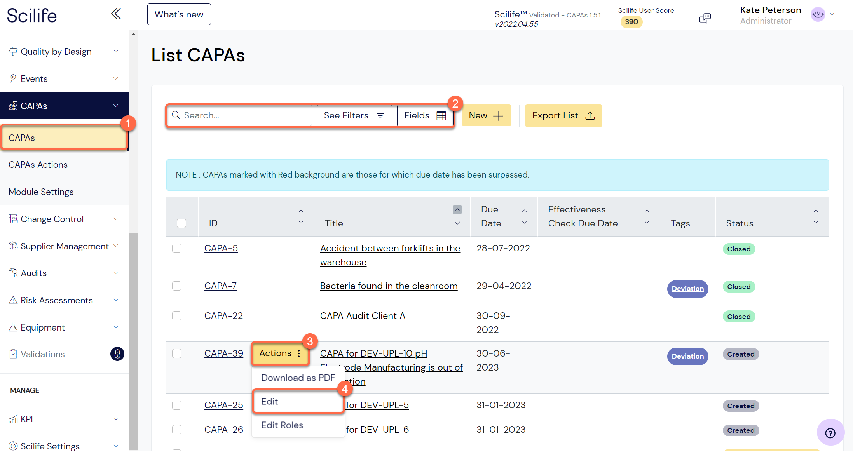Click the upload icon on Export List

590,115
